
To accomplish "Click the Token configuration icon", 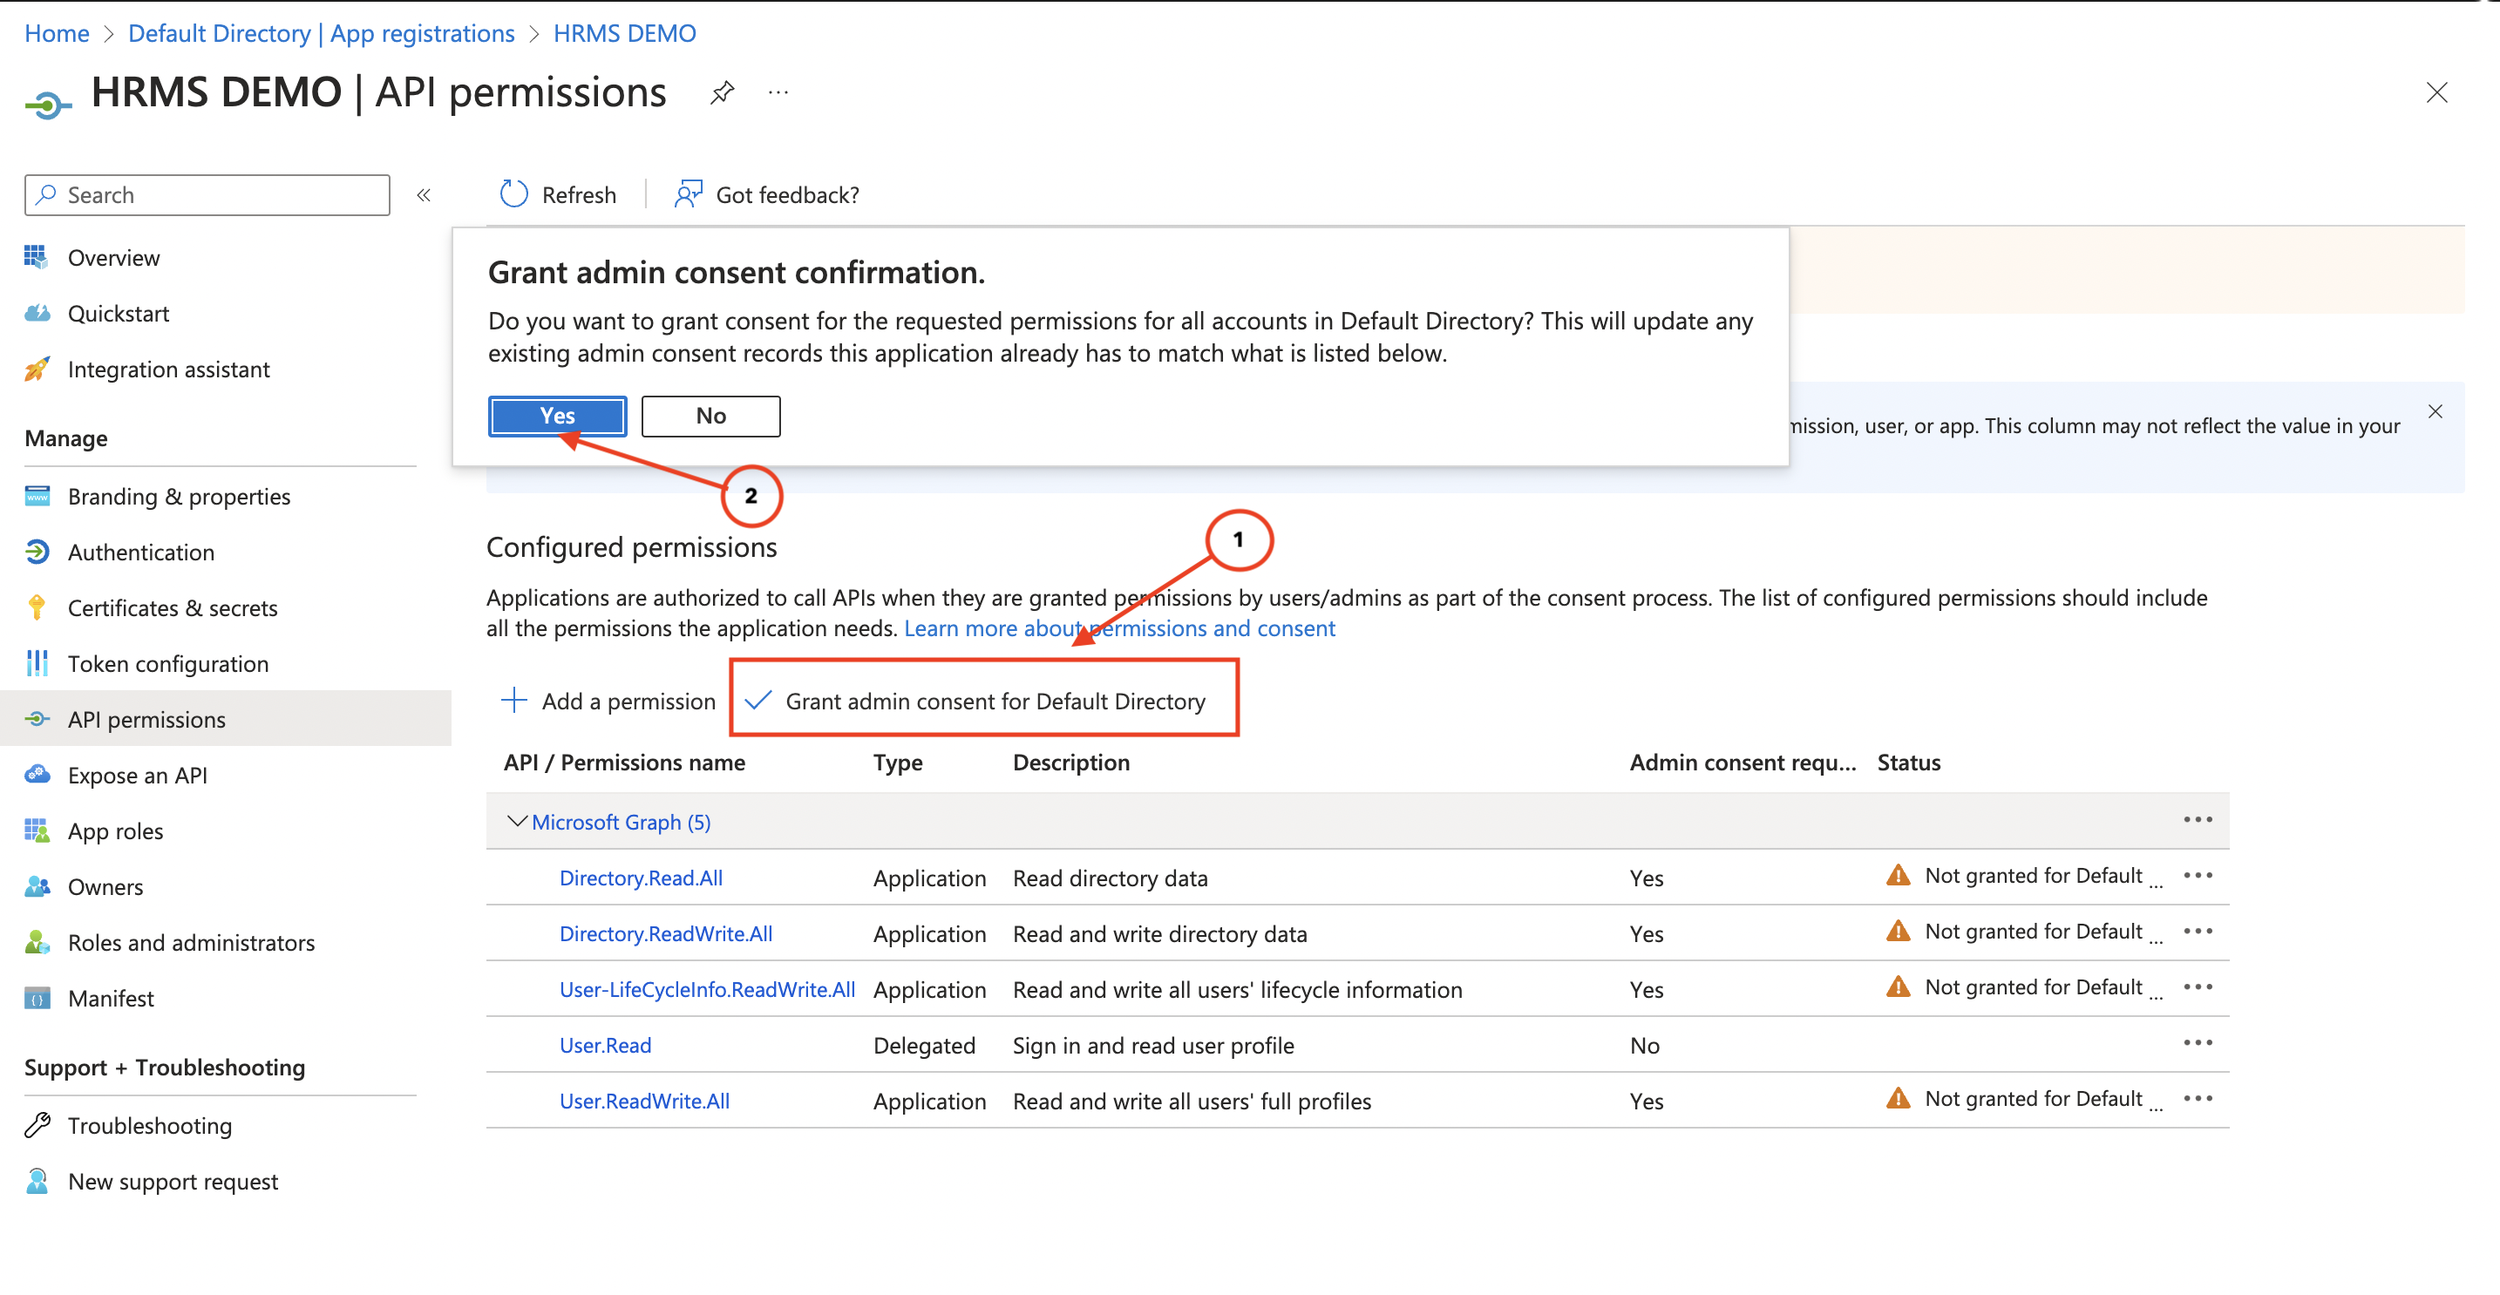I will [x=37, y=663].
